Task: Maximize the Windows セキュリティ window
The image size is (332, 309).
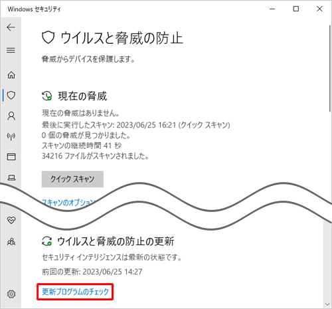Action: pos(296,9)
